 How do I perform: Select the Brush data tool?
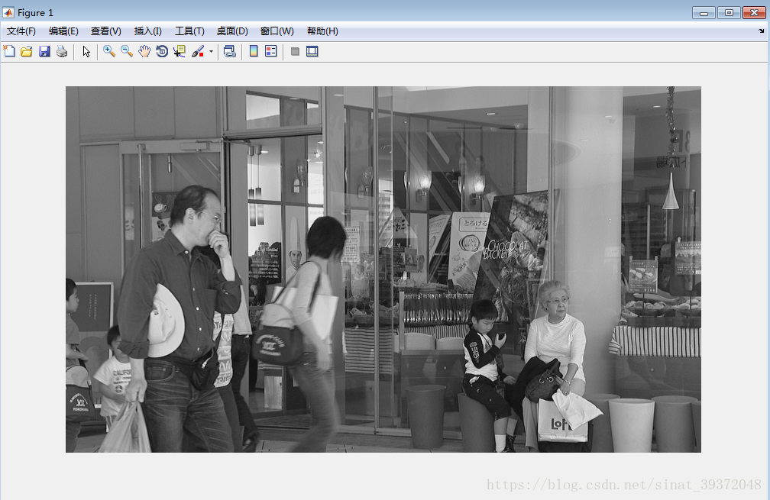point(197,51)
